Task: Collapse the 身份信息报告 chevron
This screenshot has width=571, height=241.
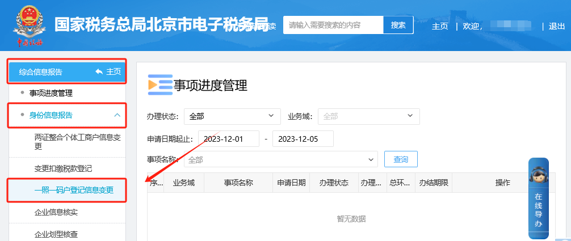Action: [117, 115]
